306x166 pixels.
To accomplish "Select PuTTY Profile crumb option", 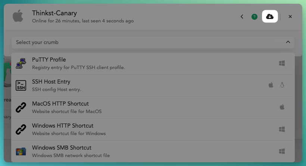I will pyautogui.click(x=153, y=63).
